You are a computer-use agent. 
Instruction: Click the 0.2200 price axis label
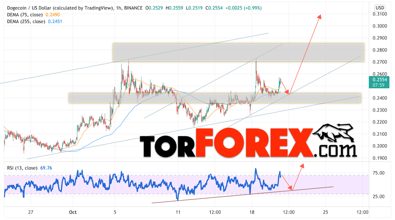pos(380,122)
